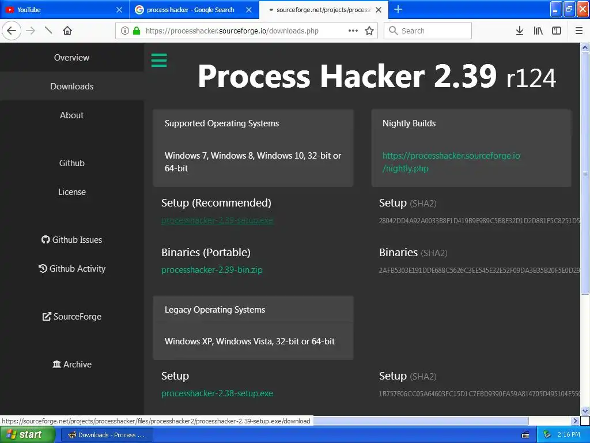
Task: Click the Binaries (Portable) heading
Action: (206, 253)
